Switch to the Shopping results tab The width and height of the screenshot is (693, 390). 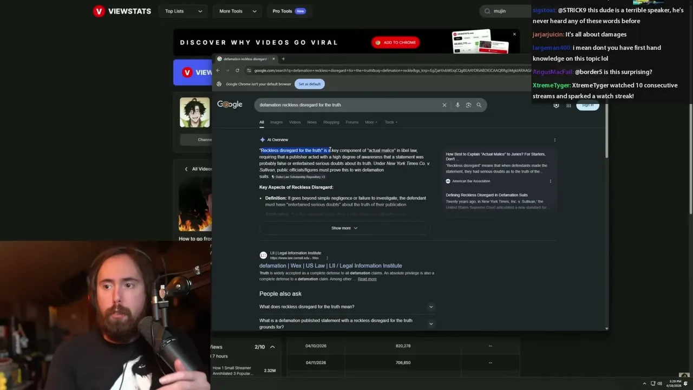pyautogui.click(x=331, y=122)
